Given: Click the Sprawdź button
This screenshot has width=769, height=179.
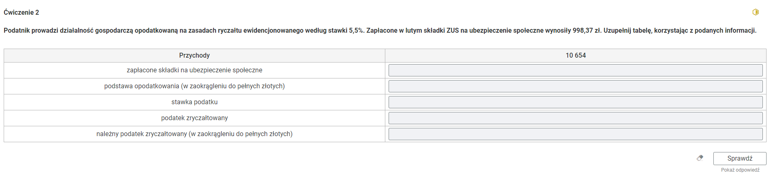Looking at the screenshot, I should [740, 158].
